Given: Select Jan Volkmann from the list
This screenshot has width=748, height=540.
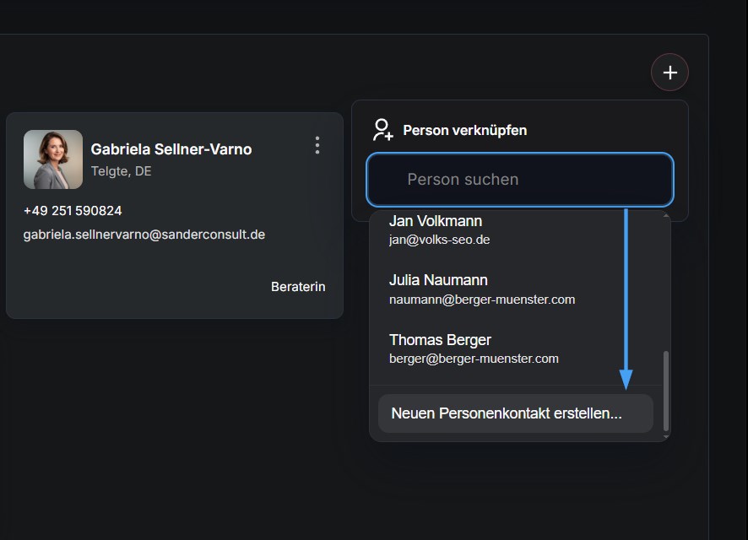Looking at the screenshot, I should 516,230.
